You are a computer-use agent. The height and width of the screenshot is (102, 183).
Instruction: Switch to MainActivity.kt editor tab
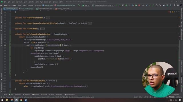point(10,9)
